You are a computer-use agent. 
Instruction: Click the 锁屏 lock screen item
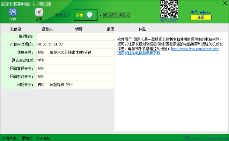pos(79,29)
